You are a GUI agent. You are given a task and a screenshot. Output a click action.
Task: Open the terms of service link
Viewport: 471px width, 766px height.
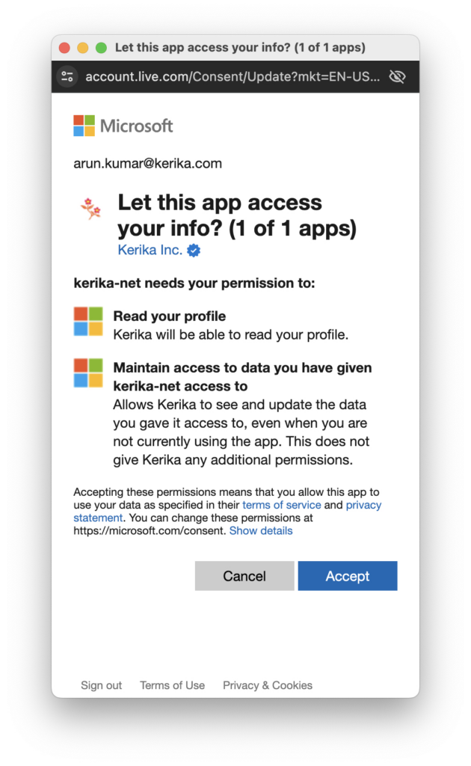(x=282, y=505)
